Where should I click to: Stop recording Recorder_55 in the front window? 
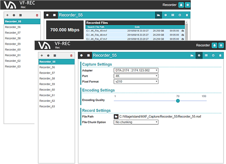coord(88,55)
